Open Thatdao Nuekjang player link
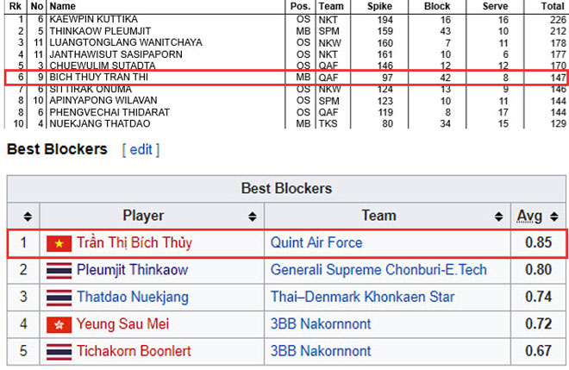The width and height of the screenshot is (569, 370). (x=133, y=297)
